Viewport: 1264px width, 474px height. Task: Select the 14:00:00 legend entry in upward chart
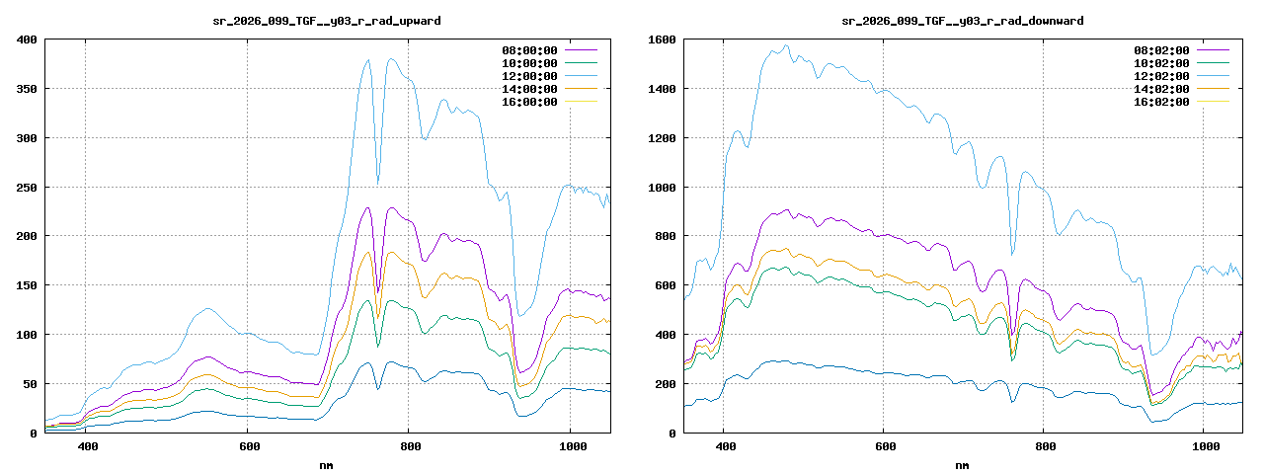point(529,89)
